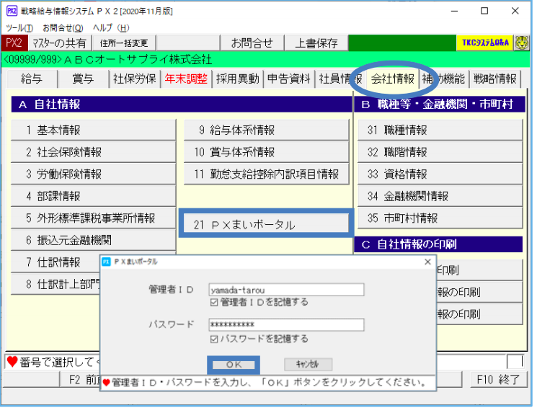Image resolution: width=537 pixels, height=408 pixels.
Task: Switch to the 賞与 tab
Action: coord(83,79)
